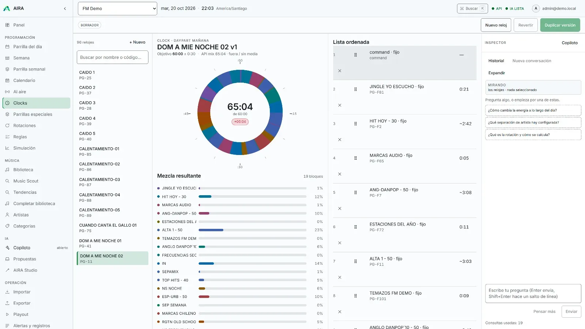Focus the Buscar por nombre o código field
The height and width of the screenshot is (329, 585).
[x=113, y=57]
